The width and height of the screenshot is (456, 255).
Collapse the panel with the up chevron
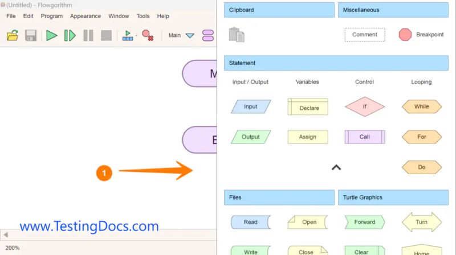click(336, 167)
